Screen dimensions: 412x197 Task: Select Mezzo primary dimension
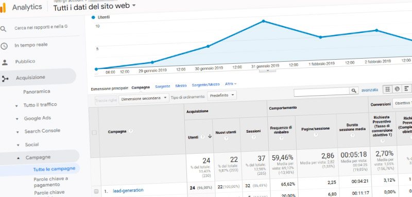coord(181,85)
